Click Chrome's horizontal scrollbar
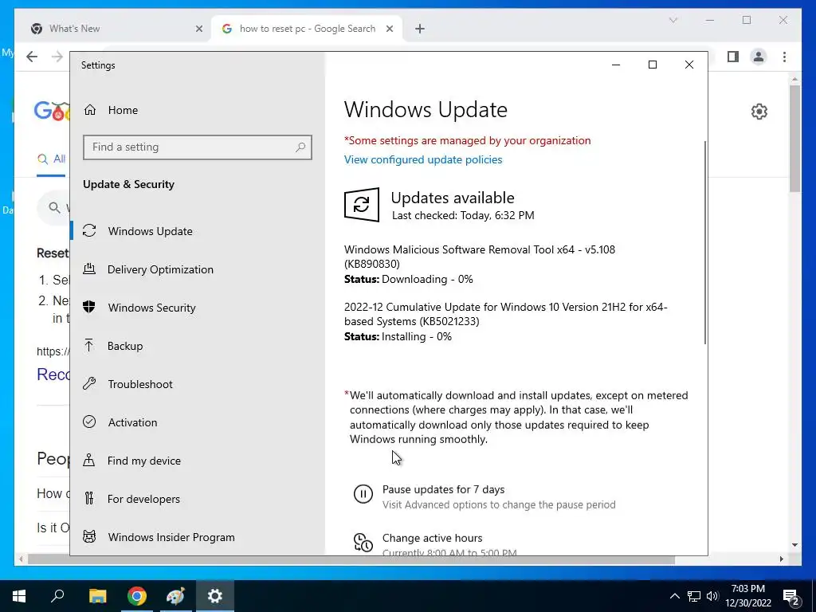Screen dimensions: 816x612 (351, 559)
